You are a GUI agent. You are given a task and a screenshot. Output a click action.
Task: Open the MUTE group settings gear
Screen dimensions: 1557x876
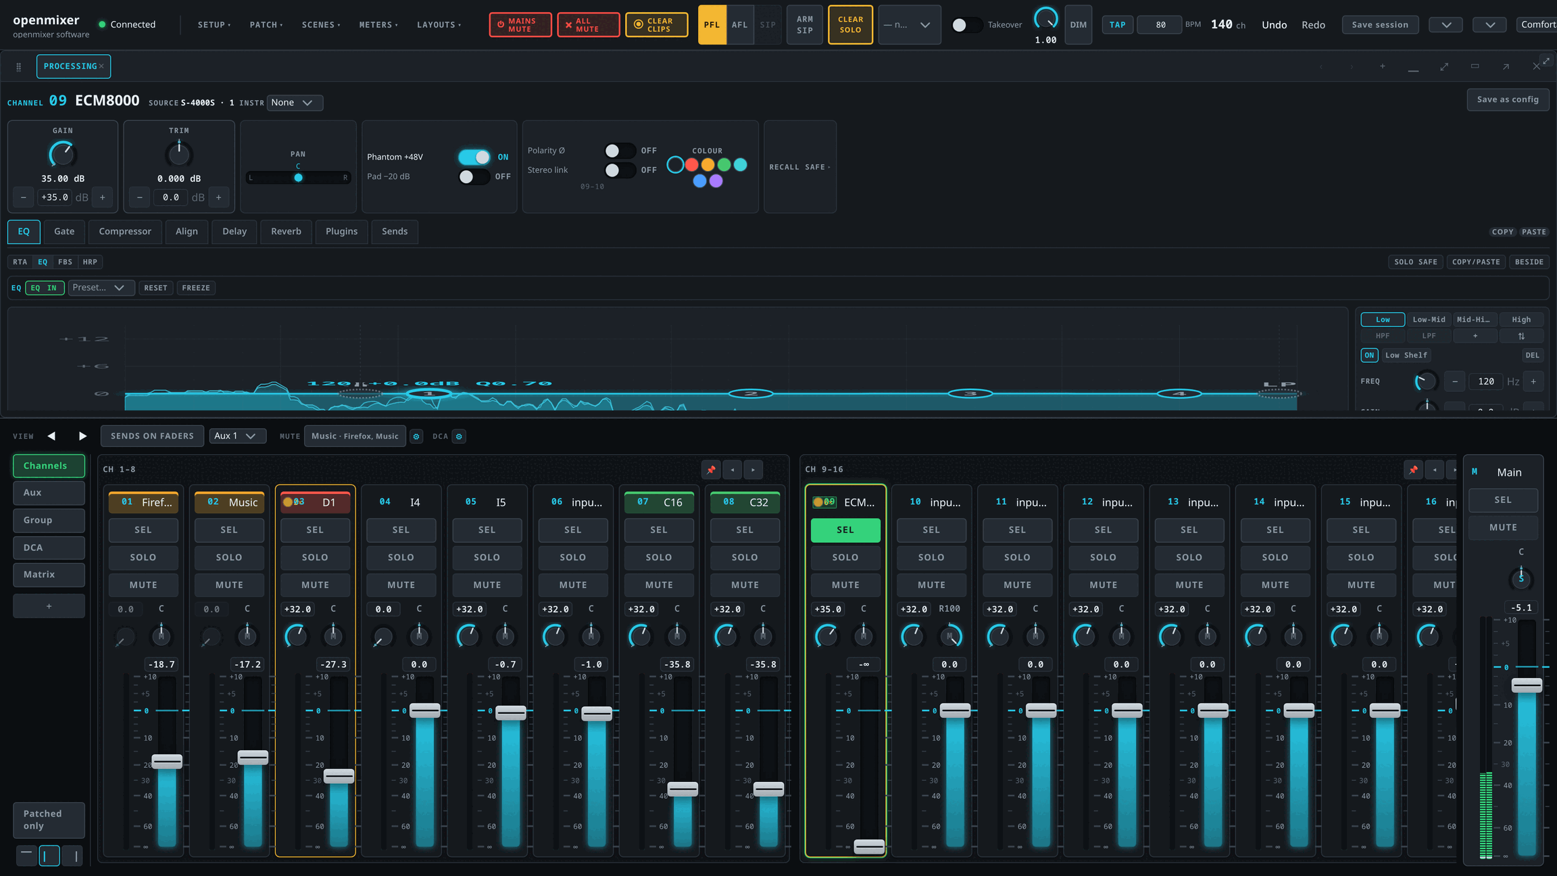tap(416, 437)
